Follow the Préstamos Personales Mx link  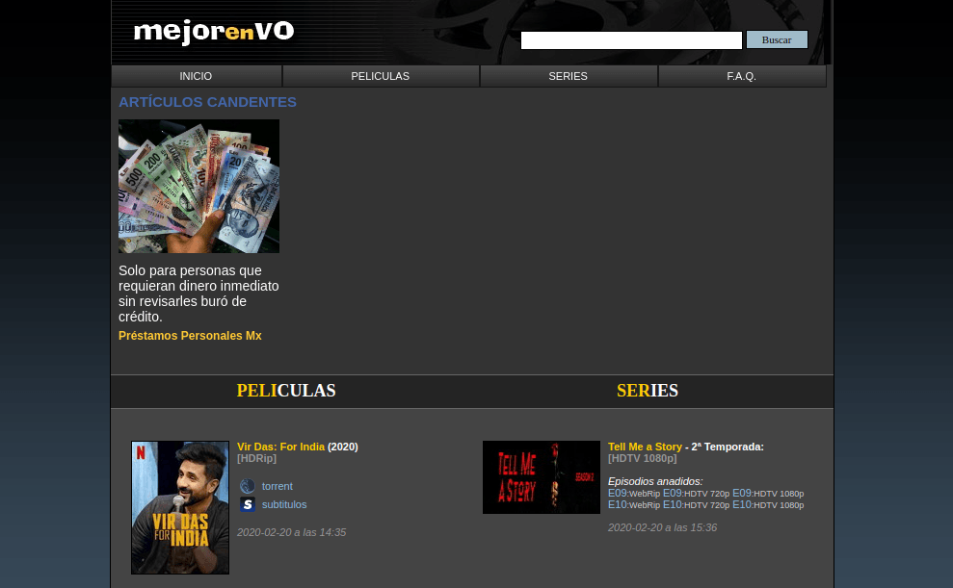(x=190, y=336)
